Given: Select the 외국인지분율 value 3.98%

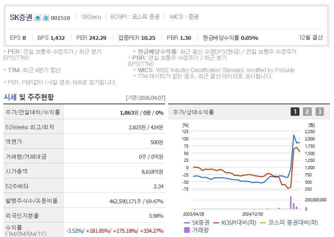Looking at the screenshot, I should tap(156, 216).
